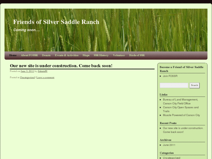Focus the sidebar search text field
The image size is (212, 159).
tap(174, 85)
